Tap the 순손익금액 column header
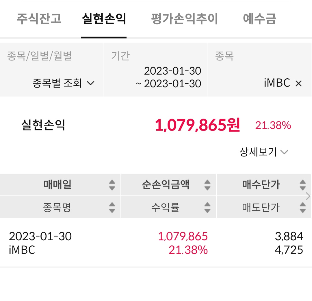The width and height of the screenshot is (312, 301). [x=166, y=184]
